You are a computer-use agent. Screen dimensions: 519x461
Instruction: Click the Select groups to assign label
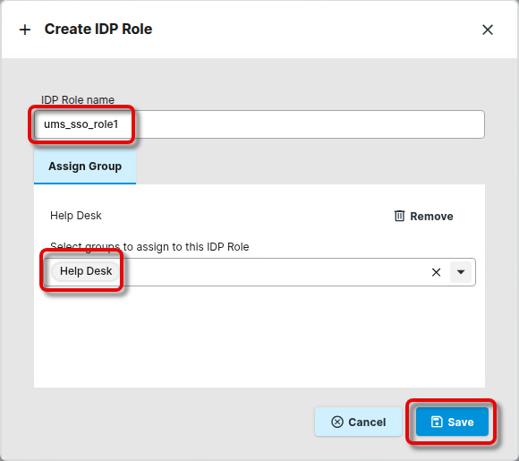pos(149,247)
